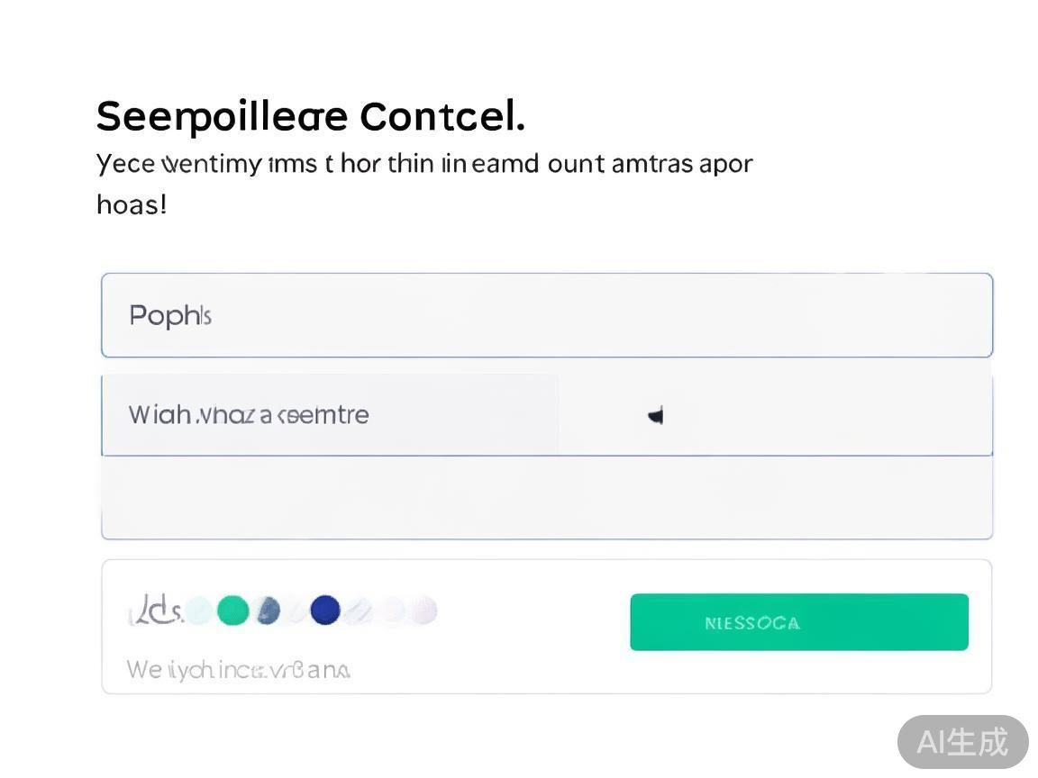Pick the striped swatch left of navy

click(295, 611)
